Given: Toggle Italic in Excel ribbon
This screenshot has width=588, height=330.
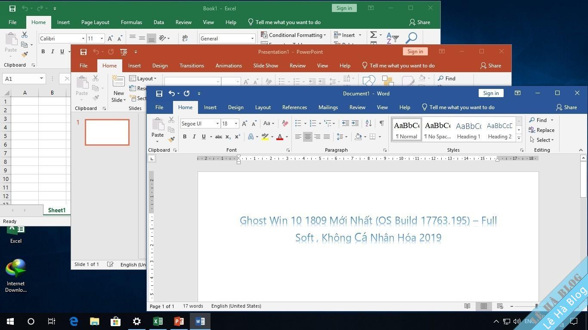Looking at the screenshot, I should click(x=53, y=52).
